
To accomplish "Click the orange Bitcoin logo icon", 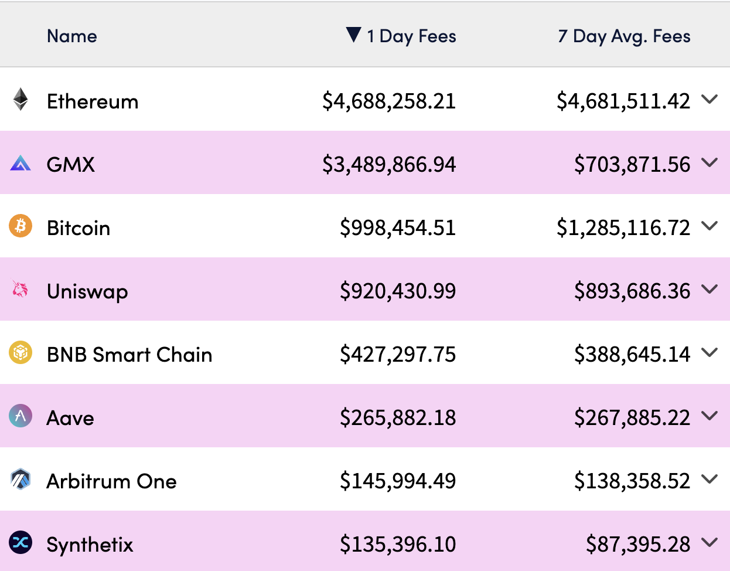I will click(21, 226).
